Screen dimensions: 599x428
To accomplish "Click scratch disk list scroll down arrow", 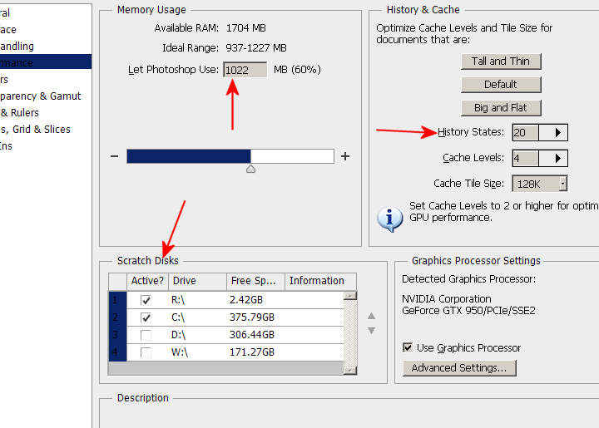I will click(350, 371).
